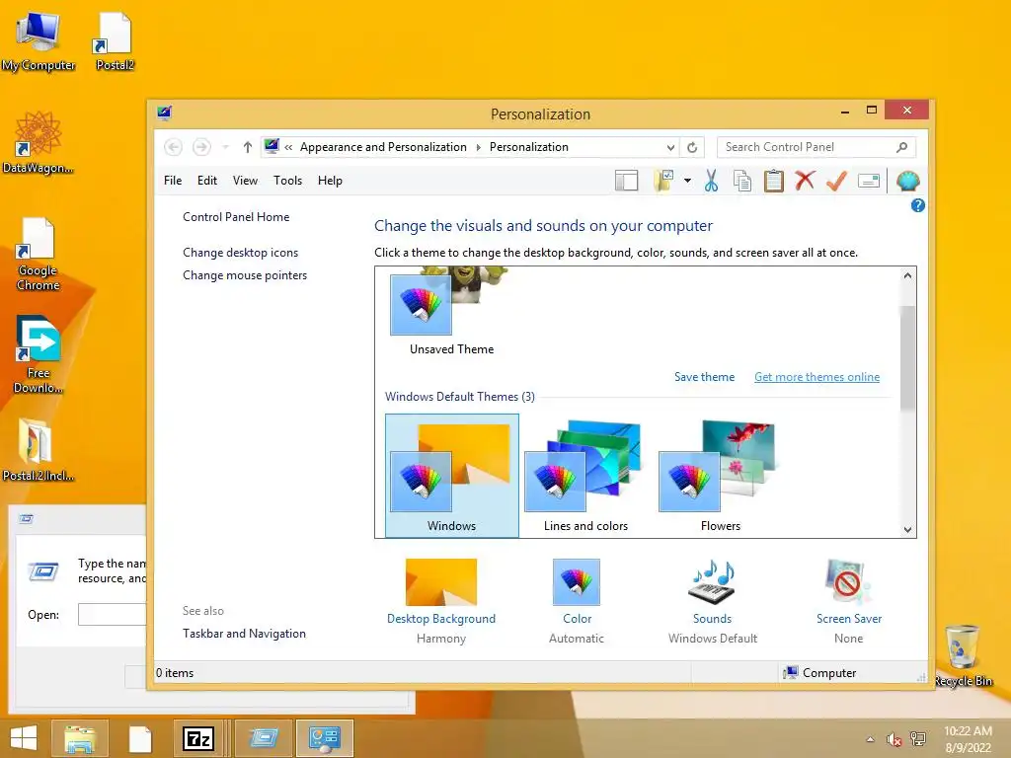Open File Explorer from the taskbar
The height and width of the screenshot is (758, 1011).
coord(80,738)
